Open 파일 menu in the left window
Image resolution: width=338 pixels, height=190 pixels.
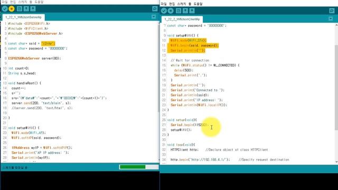click(x=4, y=2)
